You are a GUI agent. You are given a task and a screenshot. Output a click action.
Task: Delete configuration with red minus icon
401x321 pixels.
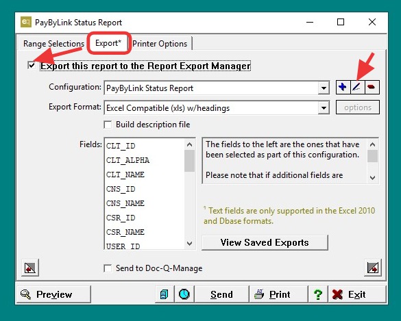click(x=372, y=88)
